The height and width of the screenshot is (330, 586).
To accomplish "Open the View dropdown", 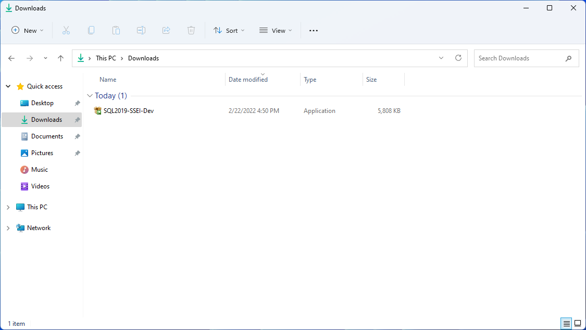I will (275, 30).
